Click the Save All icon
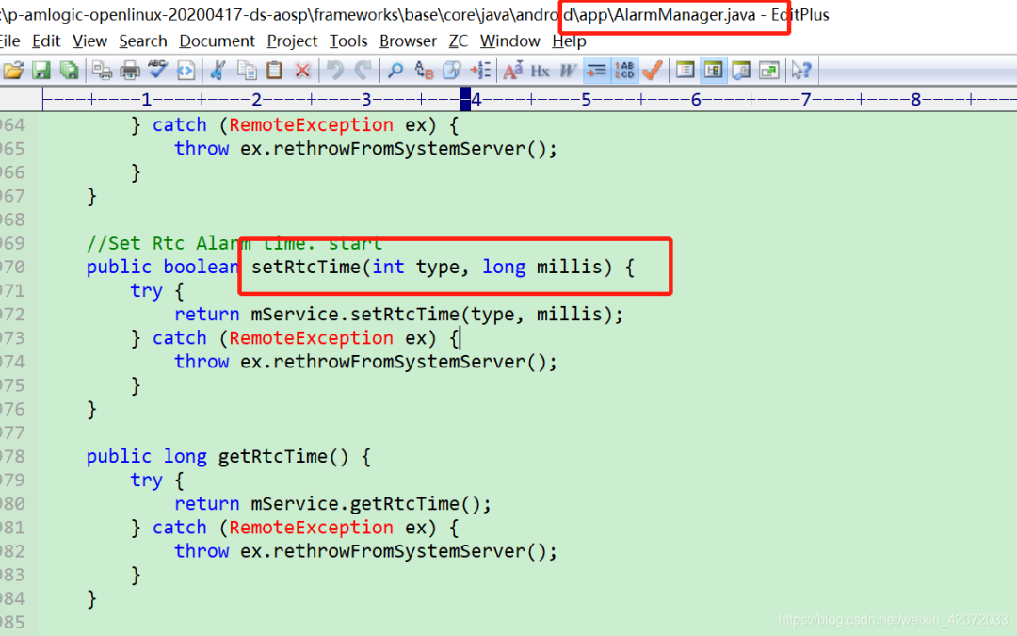Screen dimensions: 1017x636 (70, 70)
